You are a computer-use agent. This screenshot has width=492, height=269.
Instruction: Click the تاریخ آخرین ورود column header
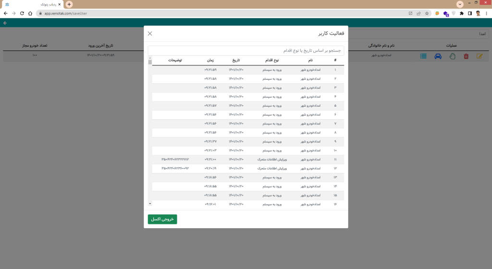click(100, 46)
